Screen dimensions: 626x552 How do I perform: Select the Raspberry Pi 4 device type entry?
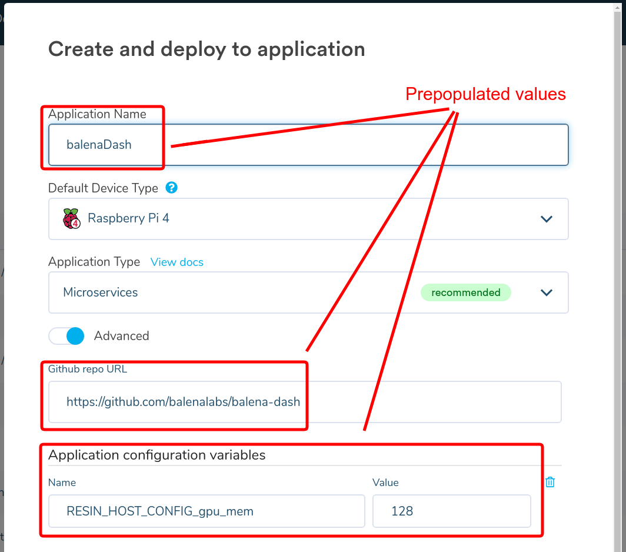pos(129,218)
